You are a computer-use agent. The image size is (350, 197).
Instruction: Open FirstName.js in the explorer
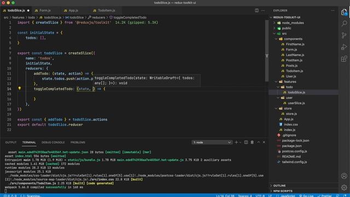click(295, 44)
